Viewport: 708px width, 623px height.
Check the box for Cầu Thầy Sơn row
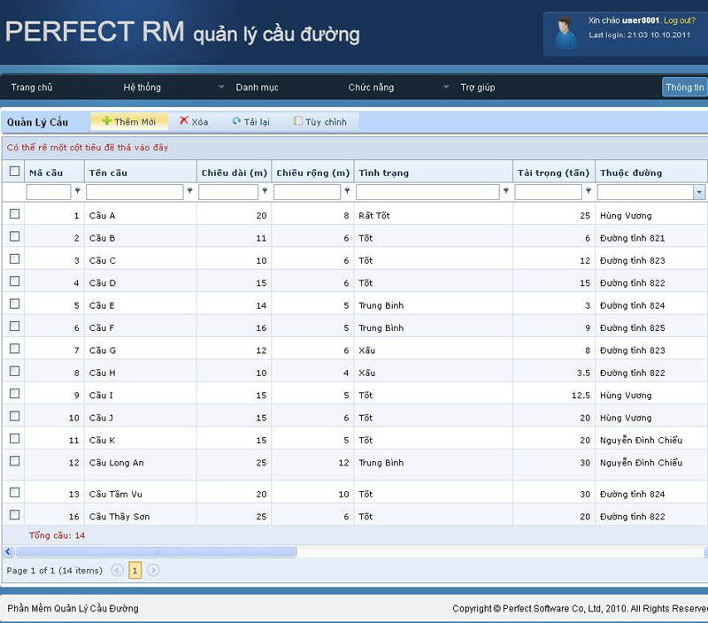[15, 515]
